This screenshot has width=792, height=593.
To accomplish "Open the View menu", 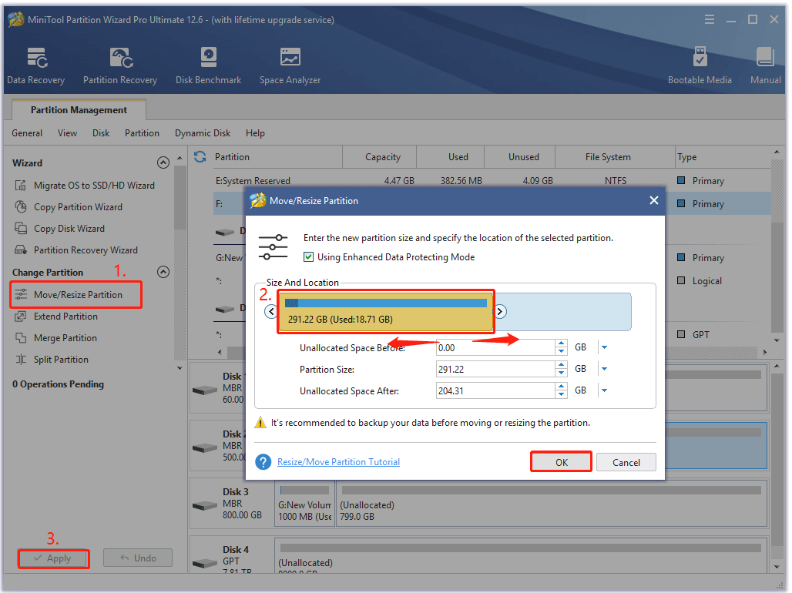I will pyautogui.click(x=67, y=133).
